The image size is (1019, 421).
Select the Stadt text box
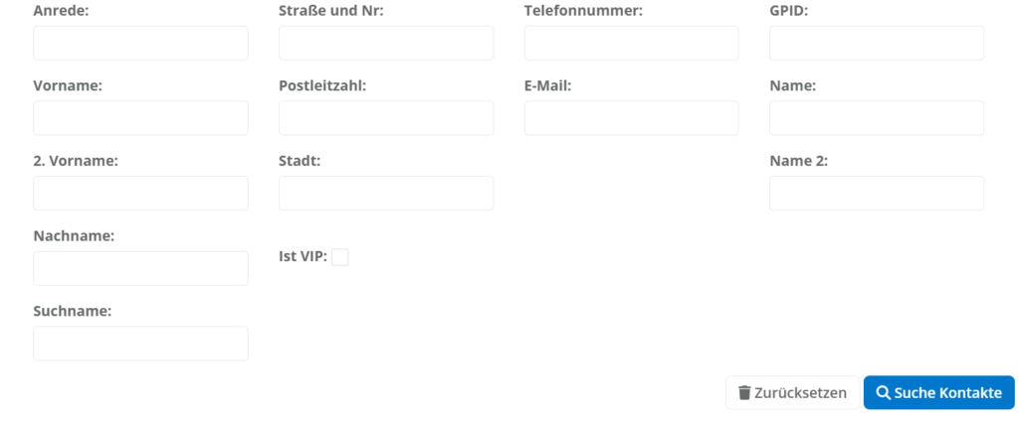(x=386, y=194)
